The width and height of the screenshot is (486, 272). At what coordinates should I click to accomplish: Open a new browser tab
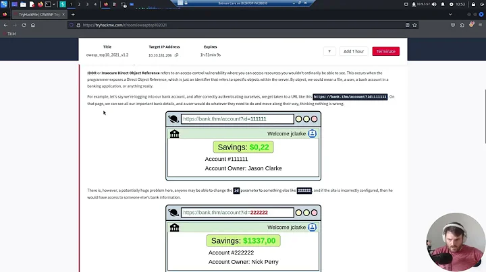[x=73, y=15]
